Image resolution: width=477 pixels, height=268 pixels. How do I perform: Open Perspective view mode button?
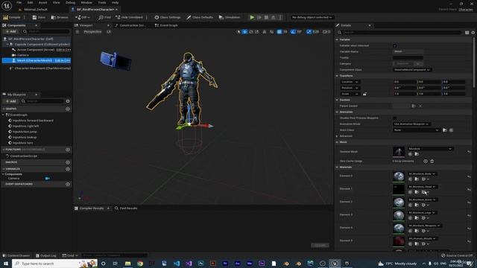[92, 31]
